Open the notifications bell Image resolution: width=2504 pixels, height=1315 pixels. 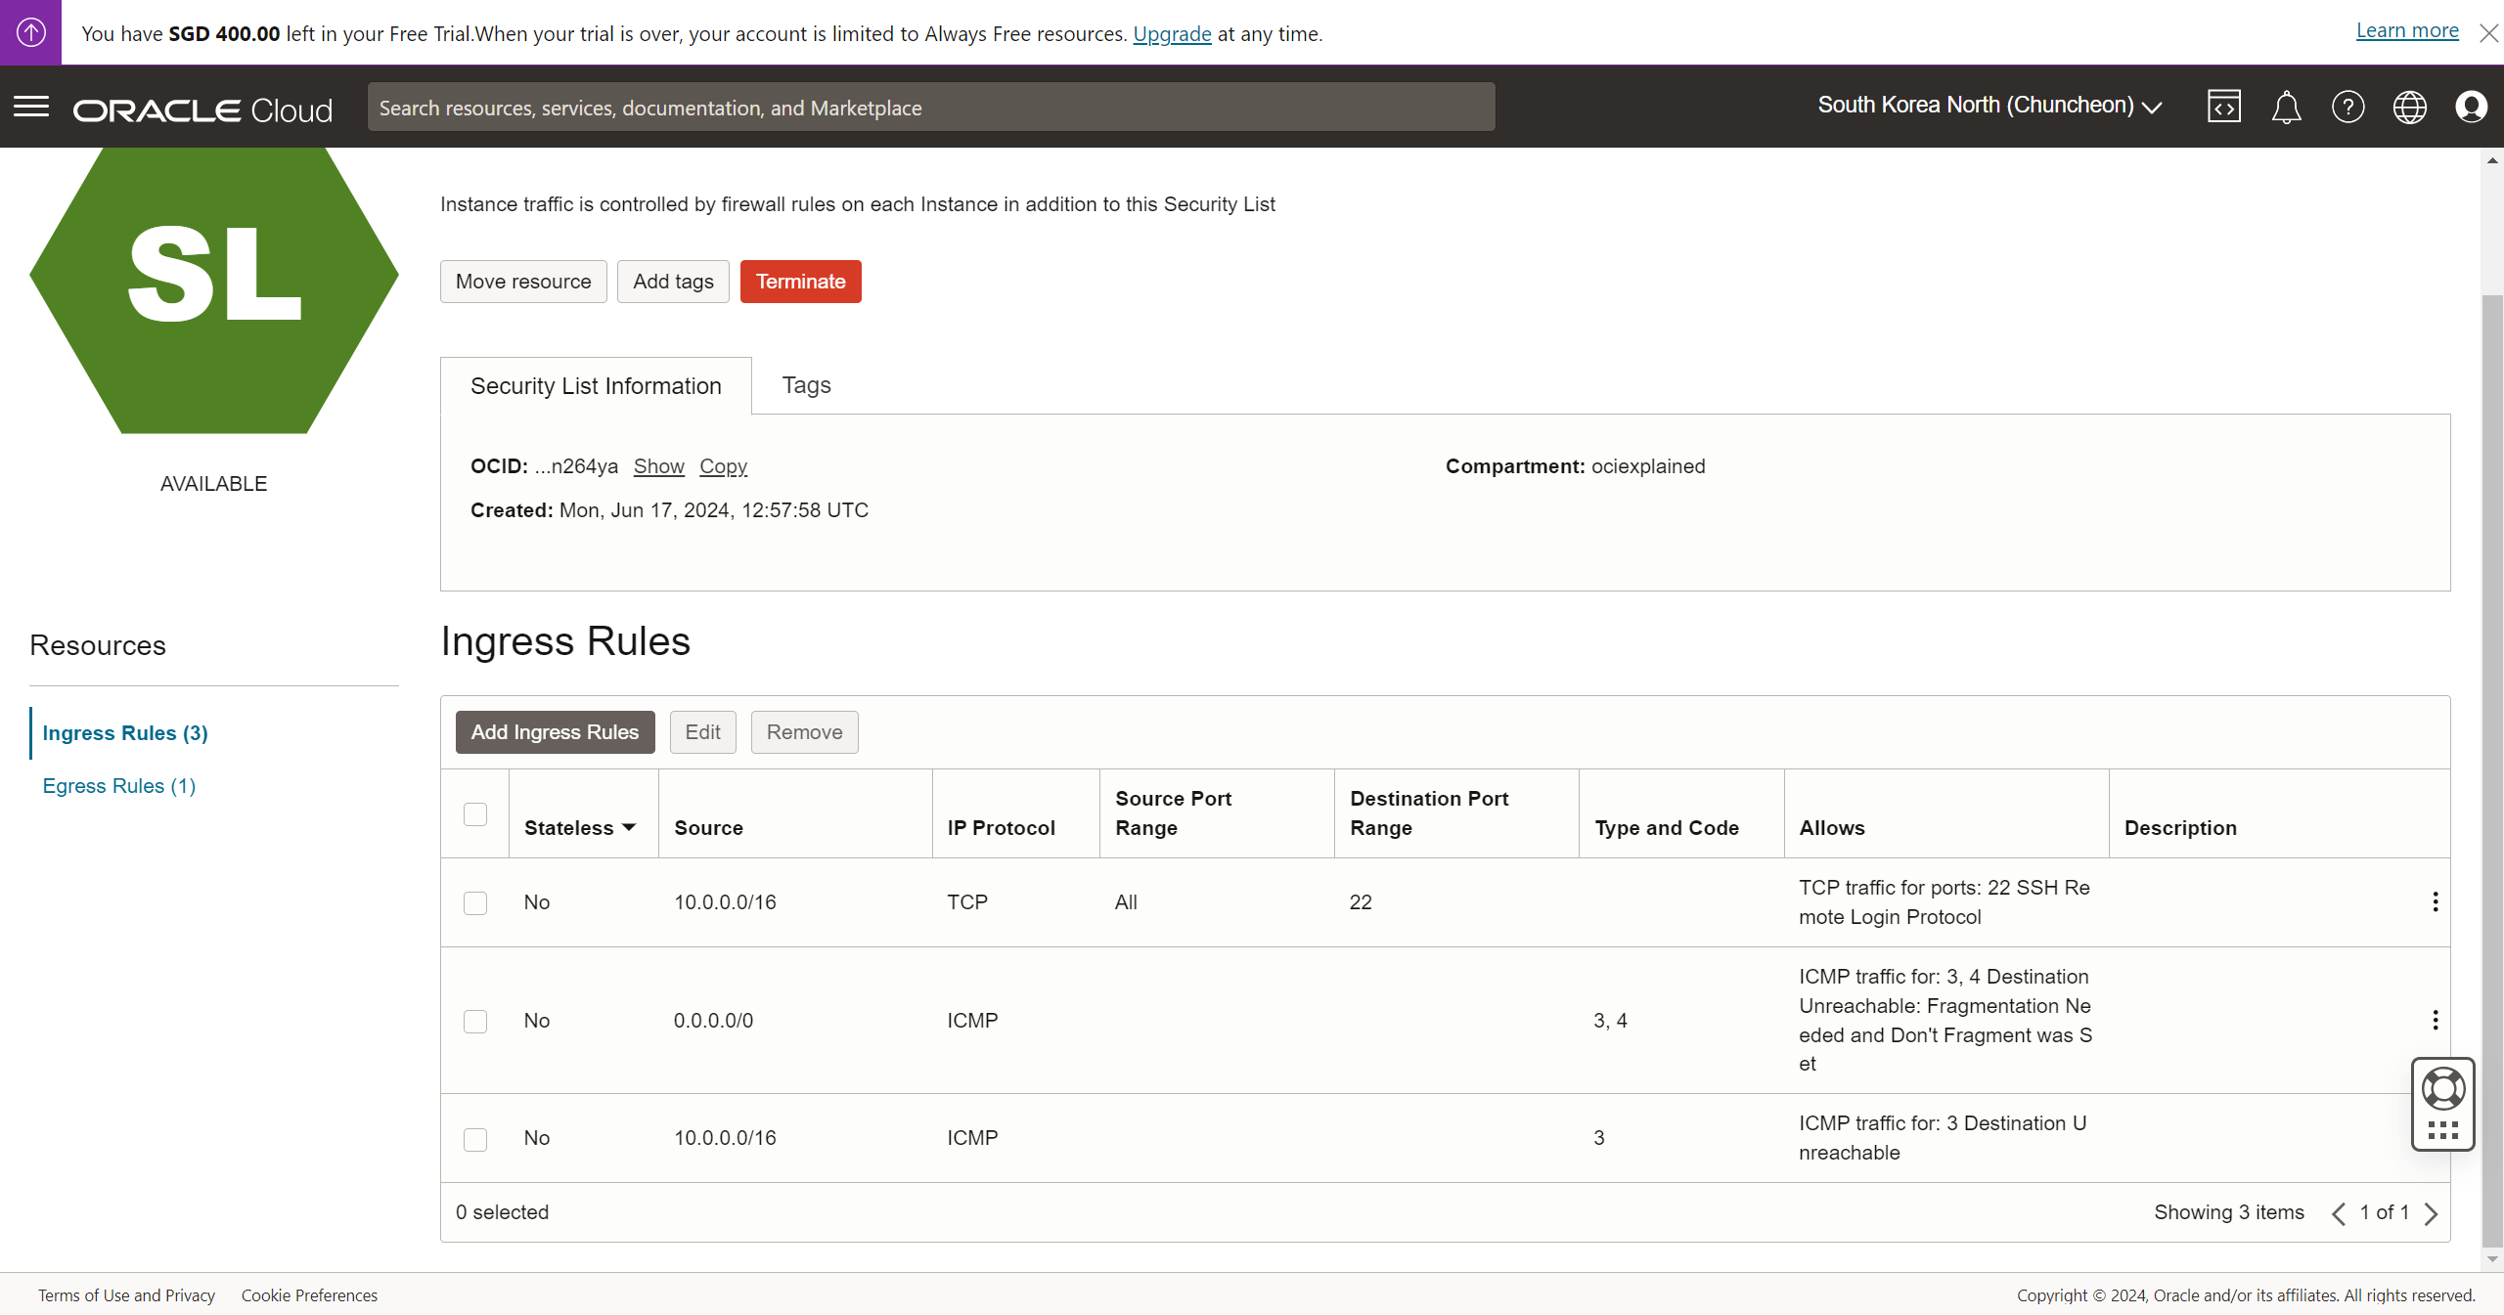2286,107
